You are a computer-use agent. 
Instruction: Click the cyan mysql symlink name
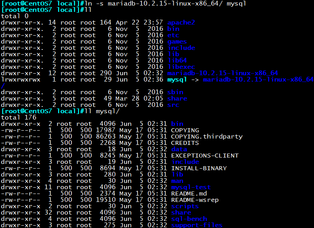coord(177,80)
